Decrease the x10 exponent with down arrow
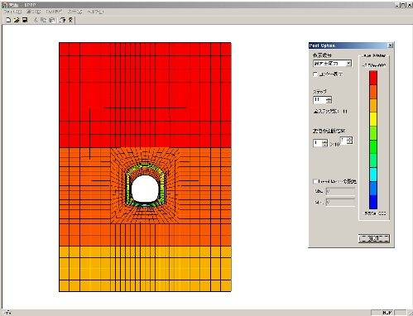413x316 pixels. click(350, 142)
